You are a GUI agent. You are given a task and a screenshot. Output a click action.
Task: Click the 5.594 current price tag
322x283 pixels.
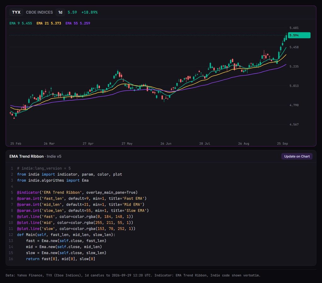tap(299, 35)
